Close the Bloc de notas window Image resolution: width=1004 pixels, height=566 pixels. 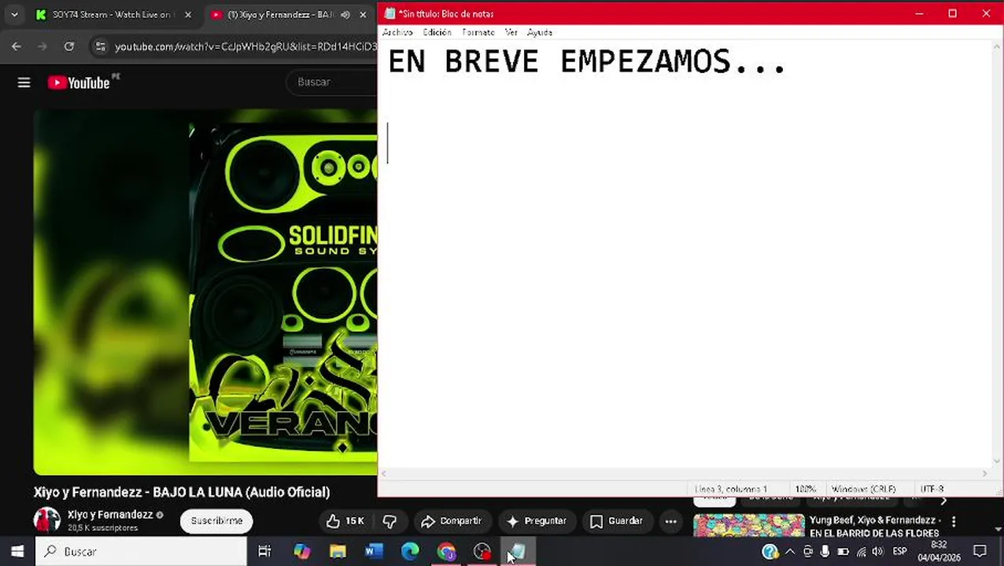[x=986, y=13]
